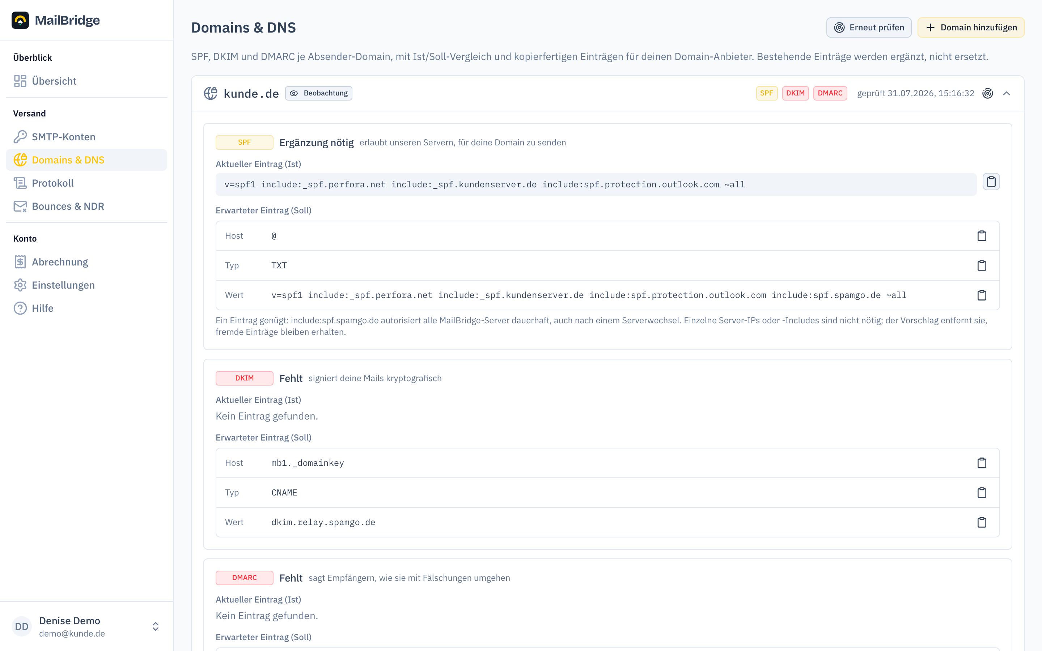
Task: Copy the expected SPF Wert value
Action: tap(982, 295)
